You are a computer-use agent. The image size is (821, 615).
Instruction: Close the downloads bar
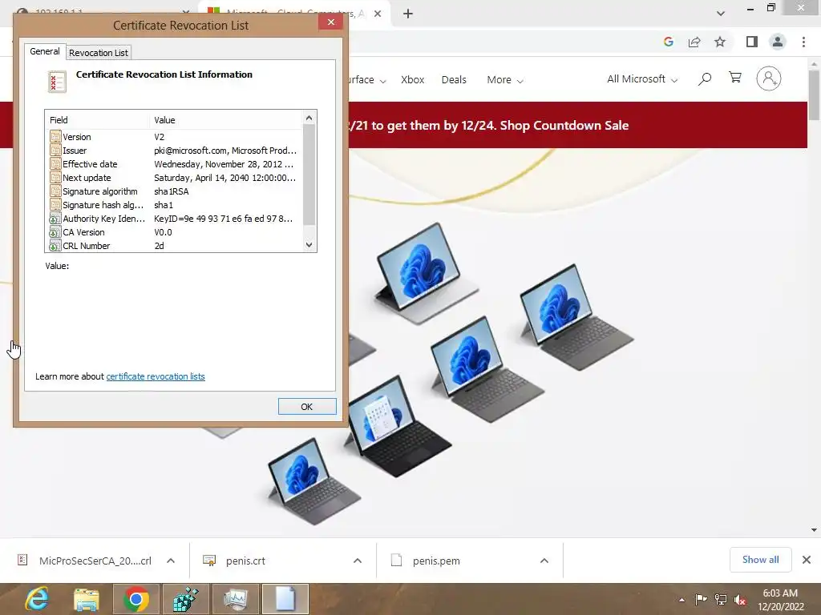click(807, 560)
